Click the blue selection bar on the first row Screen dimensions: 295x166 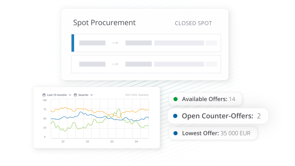(x=73, y=43)
